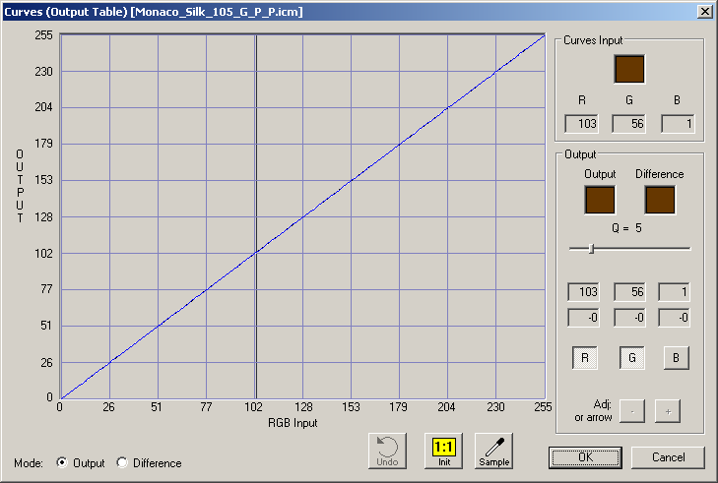
Task: Select Output mode radio button
Action: pos(61,462)
